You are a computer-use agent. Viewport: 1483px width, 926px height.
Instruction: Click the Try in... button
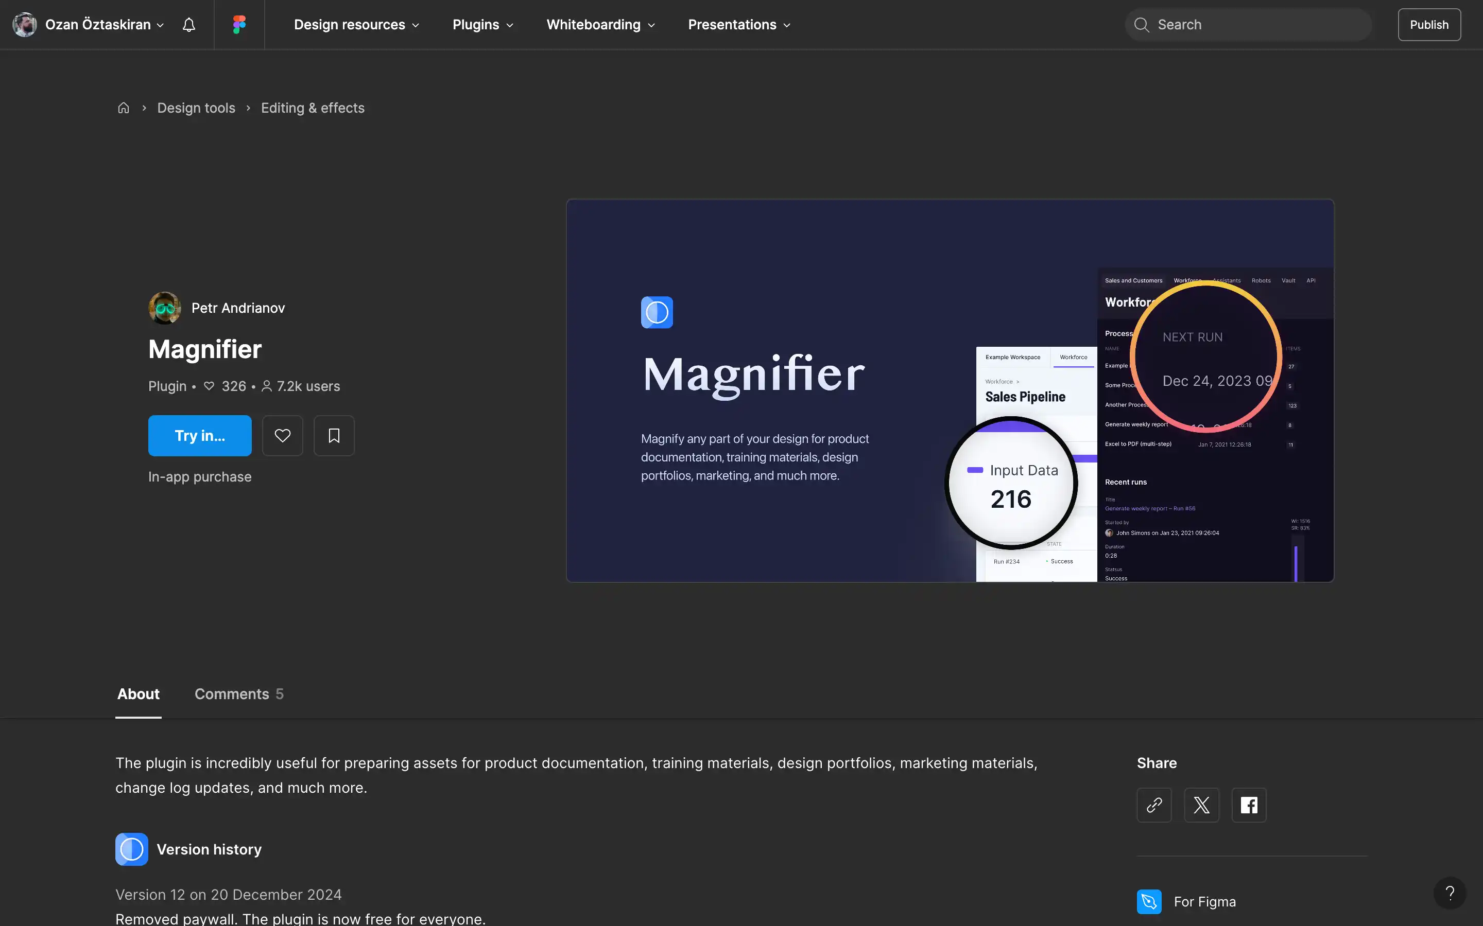pyautogui.click(x=200, y=435)
